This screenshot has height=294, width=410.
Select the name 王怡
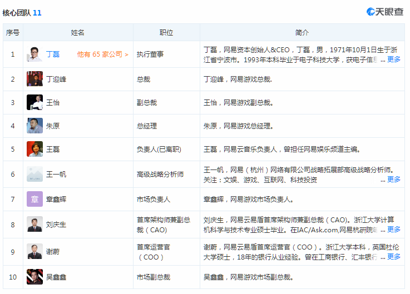[53, 102]
